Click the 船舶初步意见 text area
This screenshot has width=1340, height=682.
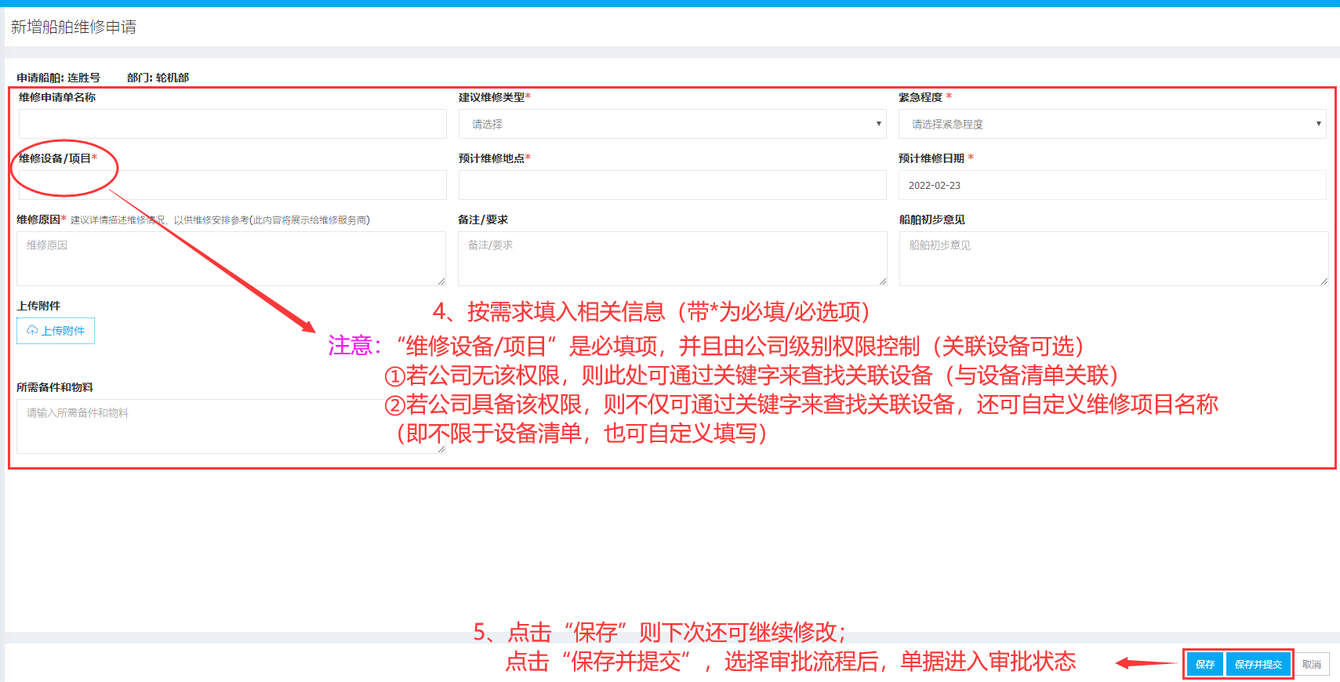(x=1114, y=259)
